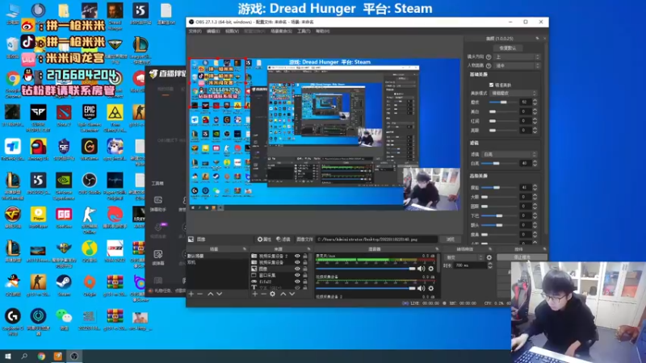Open OBS Studio desktop icon
Viewport: 646px width, 363px height.
point(90,184)
